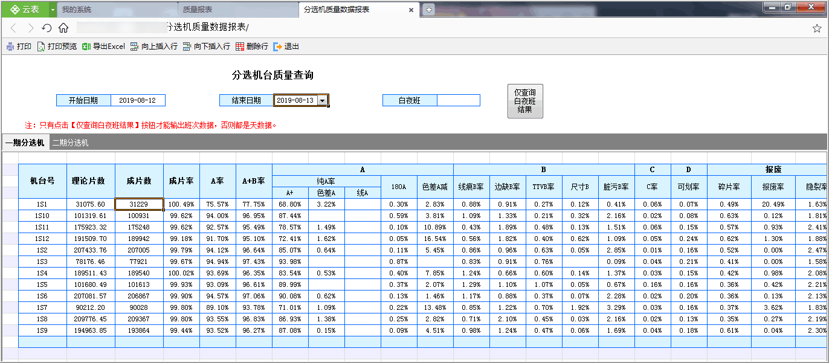
Task: Open the 云表 menu dropdown arrow
Action: coord(53,10)
